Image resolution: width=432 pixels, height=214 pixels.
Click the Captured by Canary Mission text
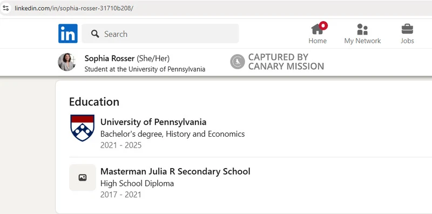(x=286, y=62)
